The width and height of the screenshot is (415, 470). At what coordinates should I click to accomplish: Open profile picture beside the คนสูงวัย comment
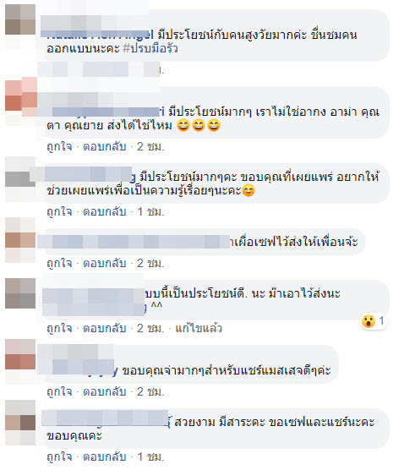point(20,19)
